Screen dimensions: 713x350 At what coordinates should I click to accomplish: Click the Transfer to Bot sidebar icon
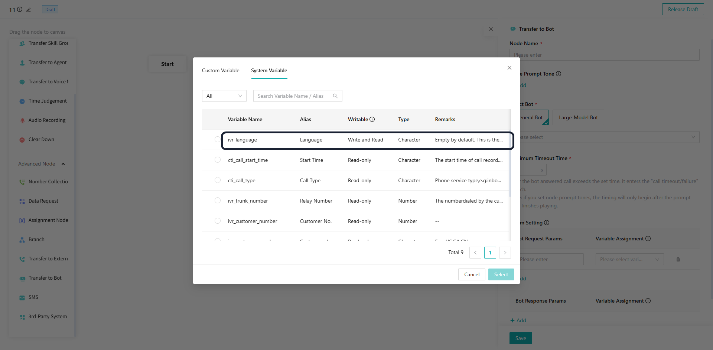[22, 278]
